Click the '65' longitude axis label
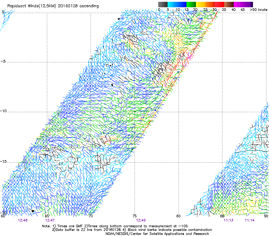 tap(47, 216)
